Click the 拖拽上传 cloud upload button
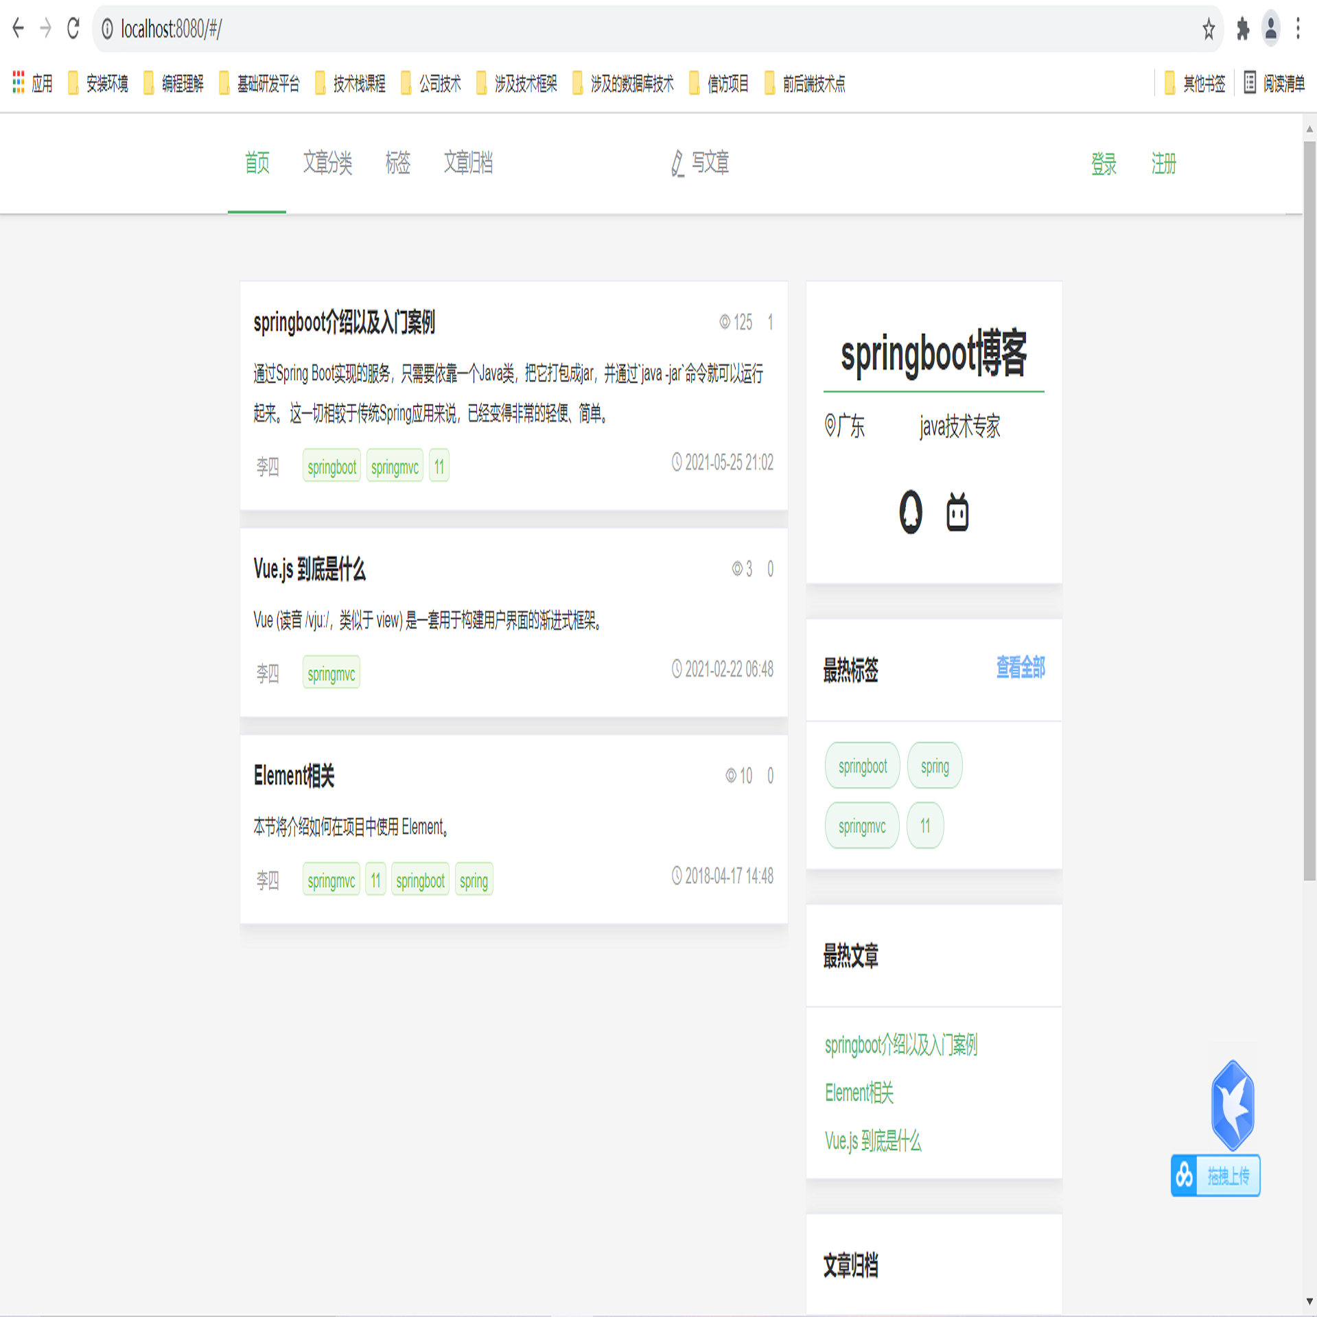The height and width of the screenshot is (1317, 1317). click(x=1215, y=1176)
